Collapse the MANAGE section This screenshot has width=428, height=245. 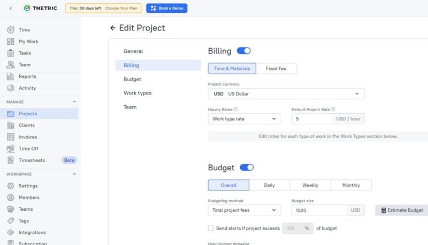point(74,101)
